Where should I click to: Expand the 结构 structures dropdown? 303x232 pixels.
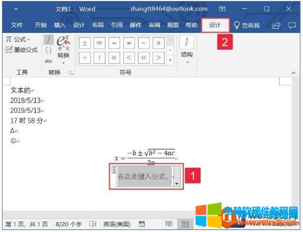(187, 50)
